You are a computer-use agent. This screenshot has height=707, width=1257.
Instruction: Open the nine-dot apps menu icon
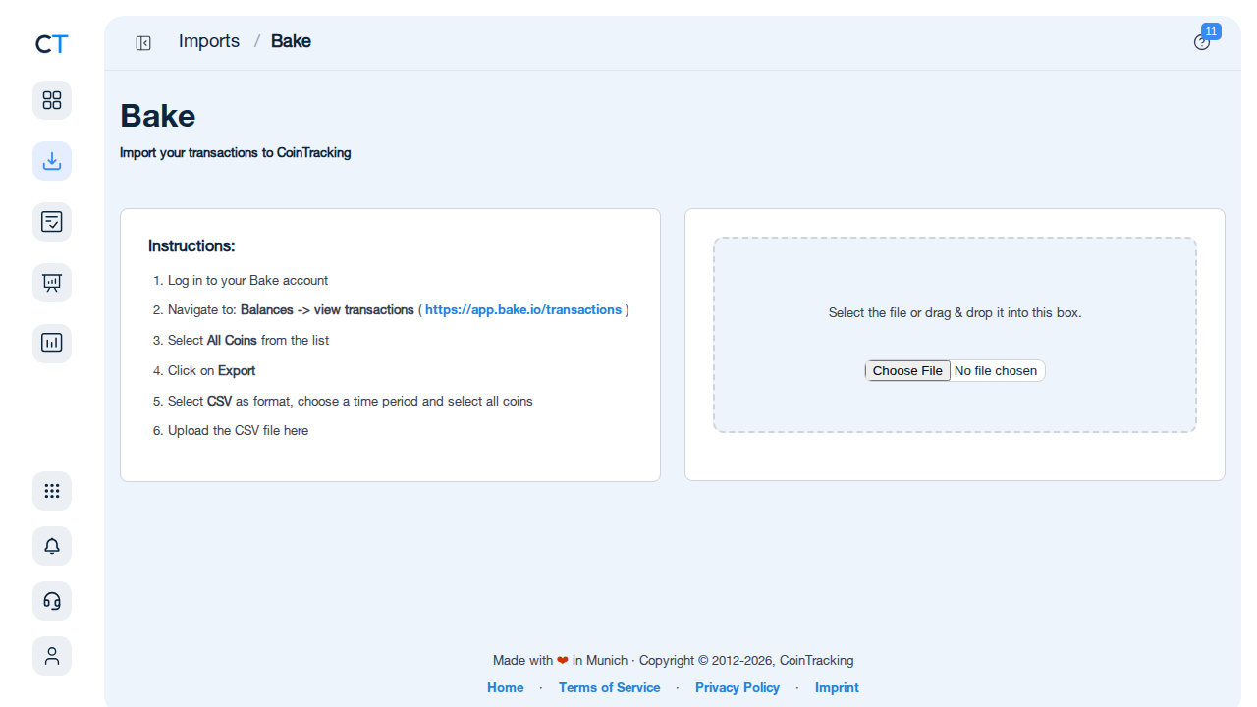pos(52,491)
